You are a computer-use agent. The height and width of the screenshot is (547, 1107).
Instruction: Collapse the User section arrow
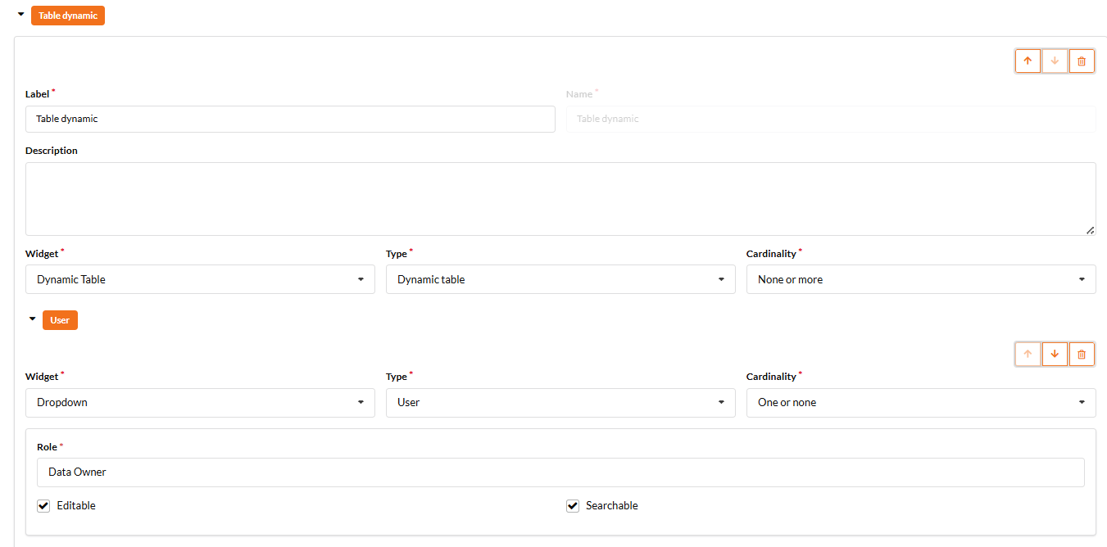pyautogui.click(x=33, y=319)
